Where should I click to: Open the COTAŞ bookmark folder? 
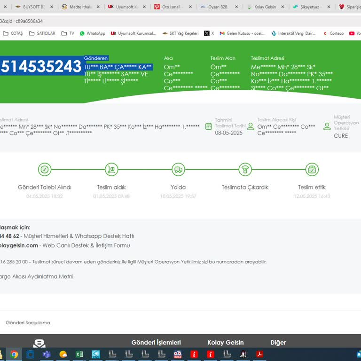(13, 33)
